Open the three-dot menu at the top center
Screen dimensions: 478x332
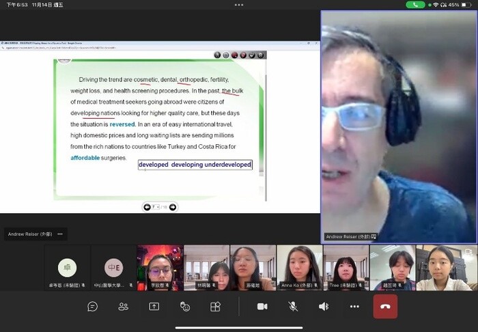[x=238, y=5]
